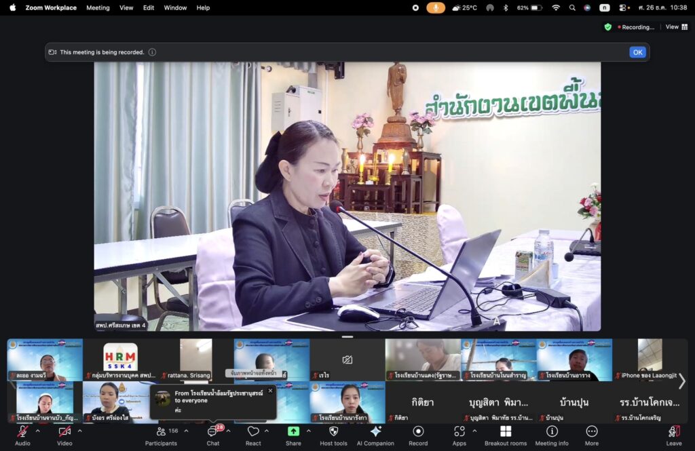Screen dimensions: 695x451
Task: Open Meeting info
Action: (x=552, y=432)
